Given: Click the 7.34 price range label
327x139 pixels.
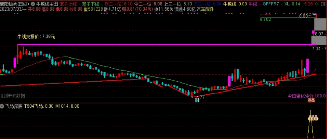Looking at the screenshot, I should (x=319, y=49).
